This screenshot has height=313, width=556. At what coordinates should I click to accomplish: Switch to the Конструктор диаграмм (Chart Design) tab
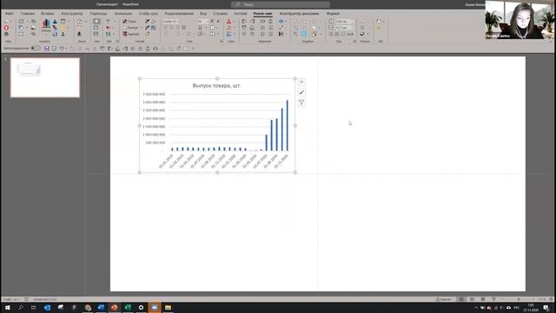tap(299, 14)
